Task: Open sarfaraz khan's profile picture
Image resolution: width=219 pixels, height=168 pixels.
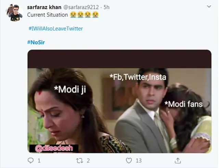Action: click(x=14, y=12)
